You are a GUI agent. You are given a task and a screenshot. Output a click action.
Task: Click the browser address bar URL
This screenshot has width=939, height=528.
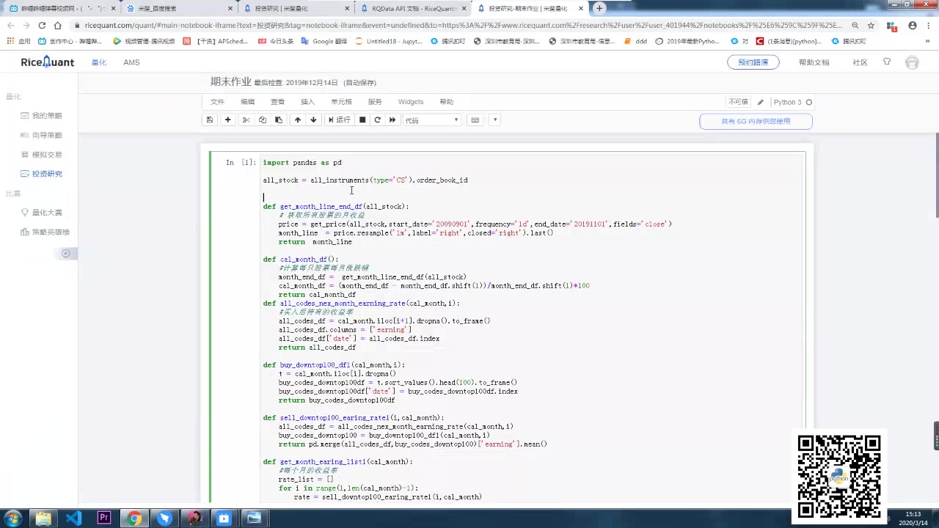point(464,25)
